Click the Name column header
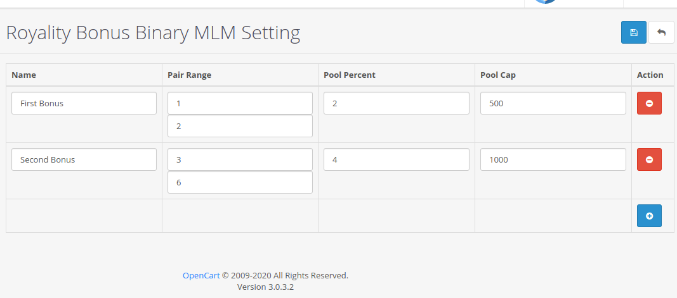This screenshot has width=677, height=298. (x=24, y=75)
